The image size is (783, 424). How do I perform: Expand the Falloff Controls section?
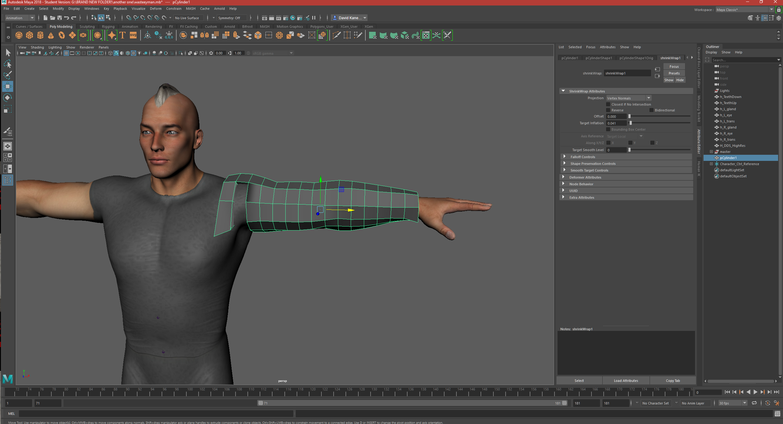click(583, 157)
